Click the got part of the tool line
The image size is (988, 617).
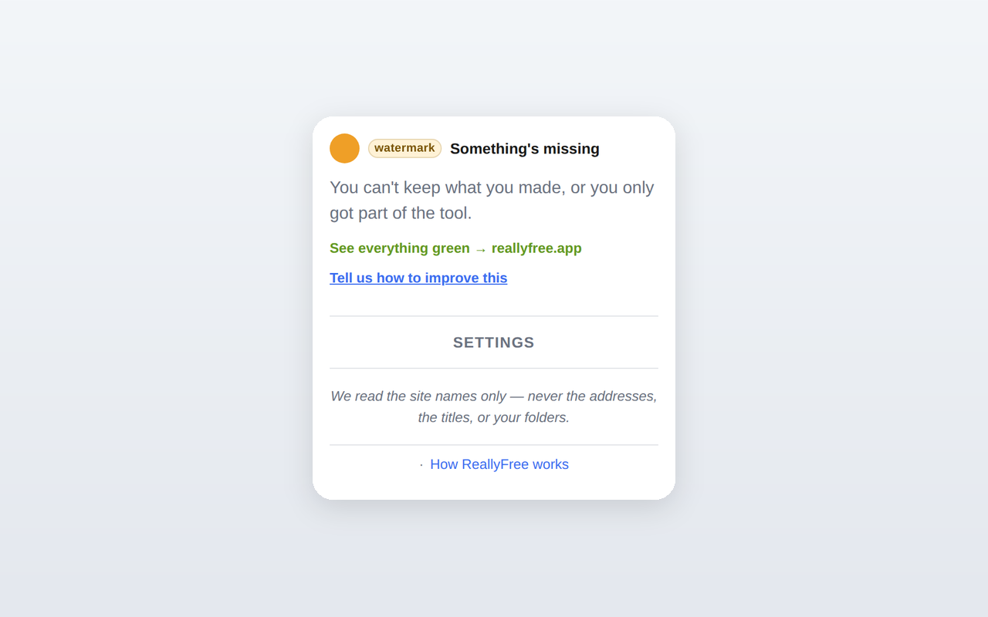pyautogui.click(x=401, y=213)
